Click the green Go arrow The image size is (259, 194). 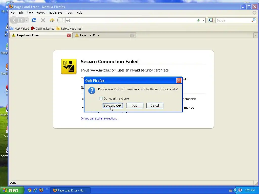198,20
